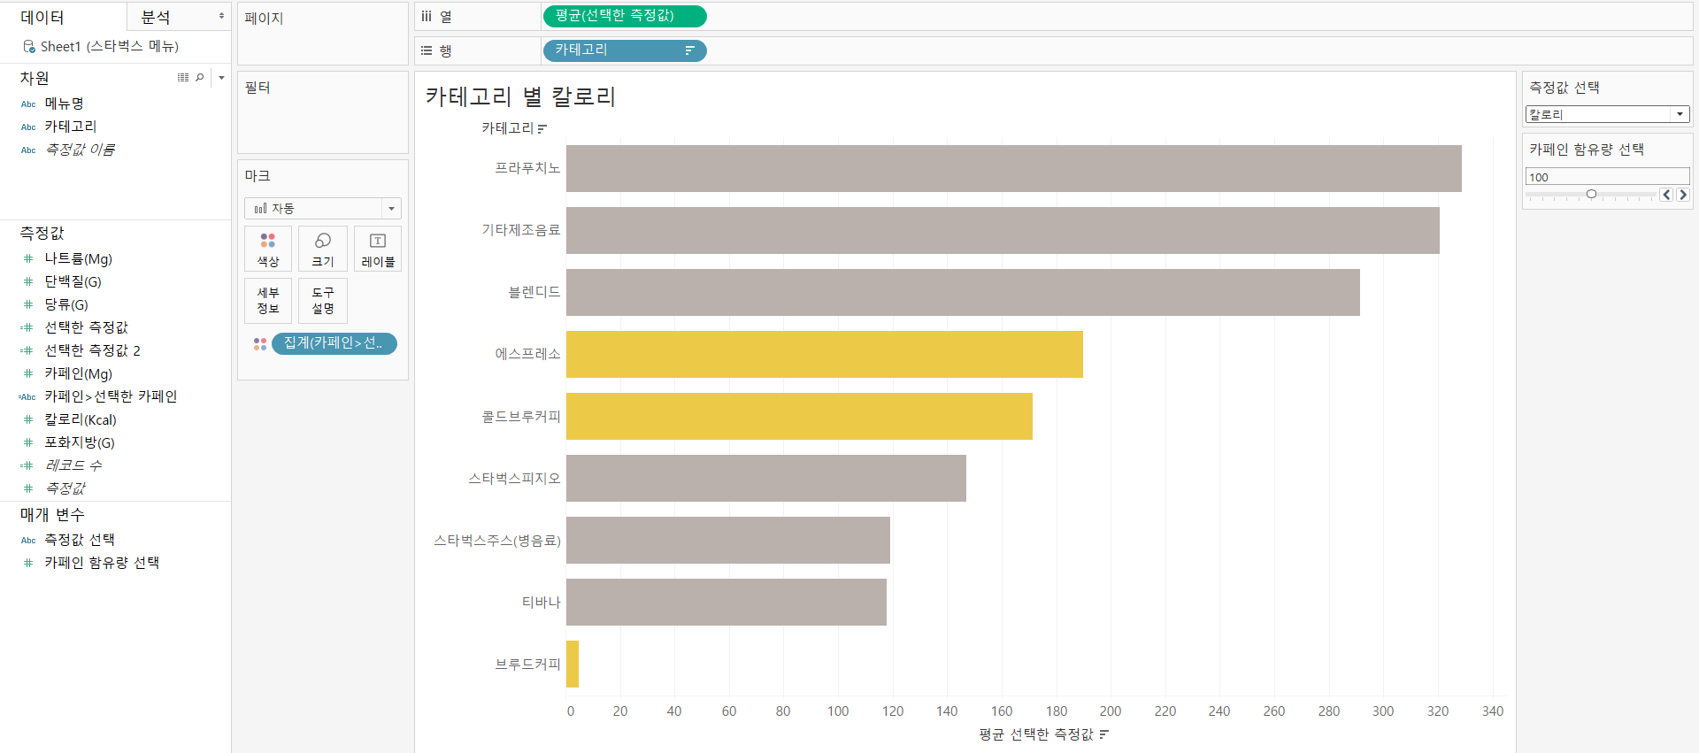
Task: Select the 선택한 측정값 field
Action: tap(86, 327)
